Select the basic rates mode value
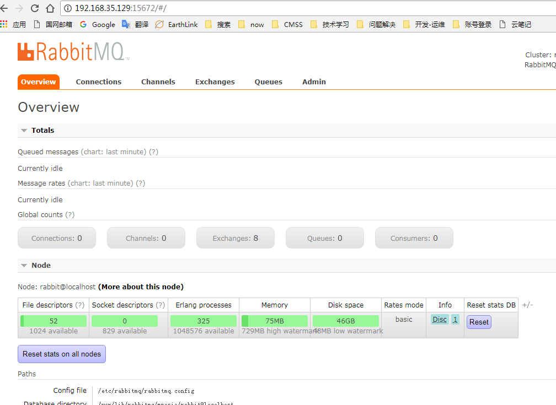The image size is (556, 405). click(x=404, y=319)
